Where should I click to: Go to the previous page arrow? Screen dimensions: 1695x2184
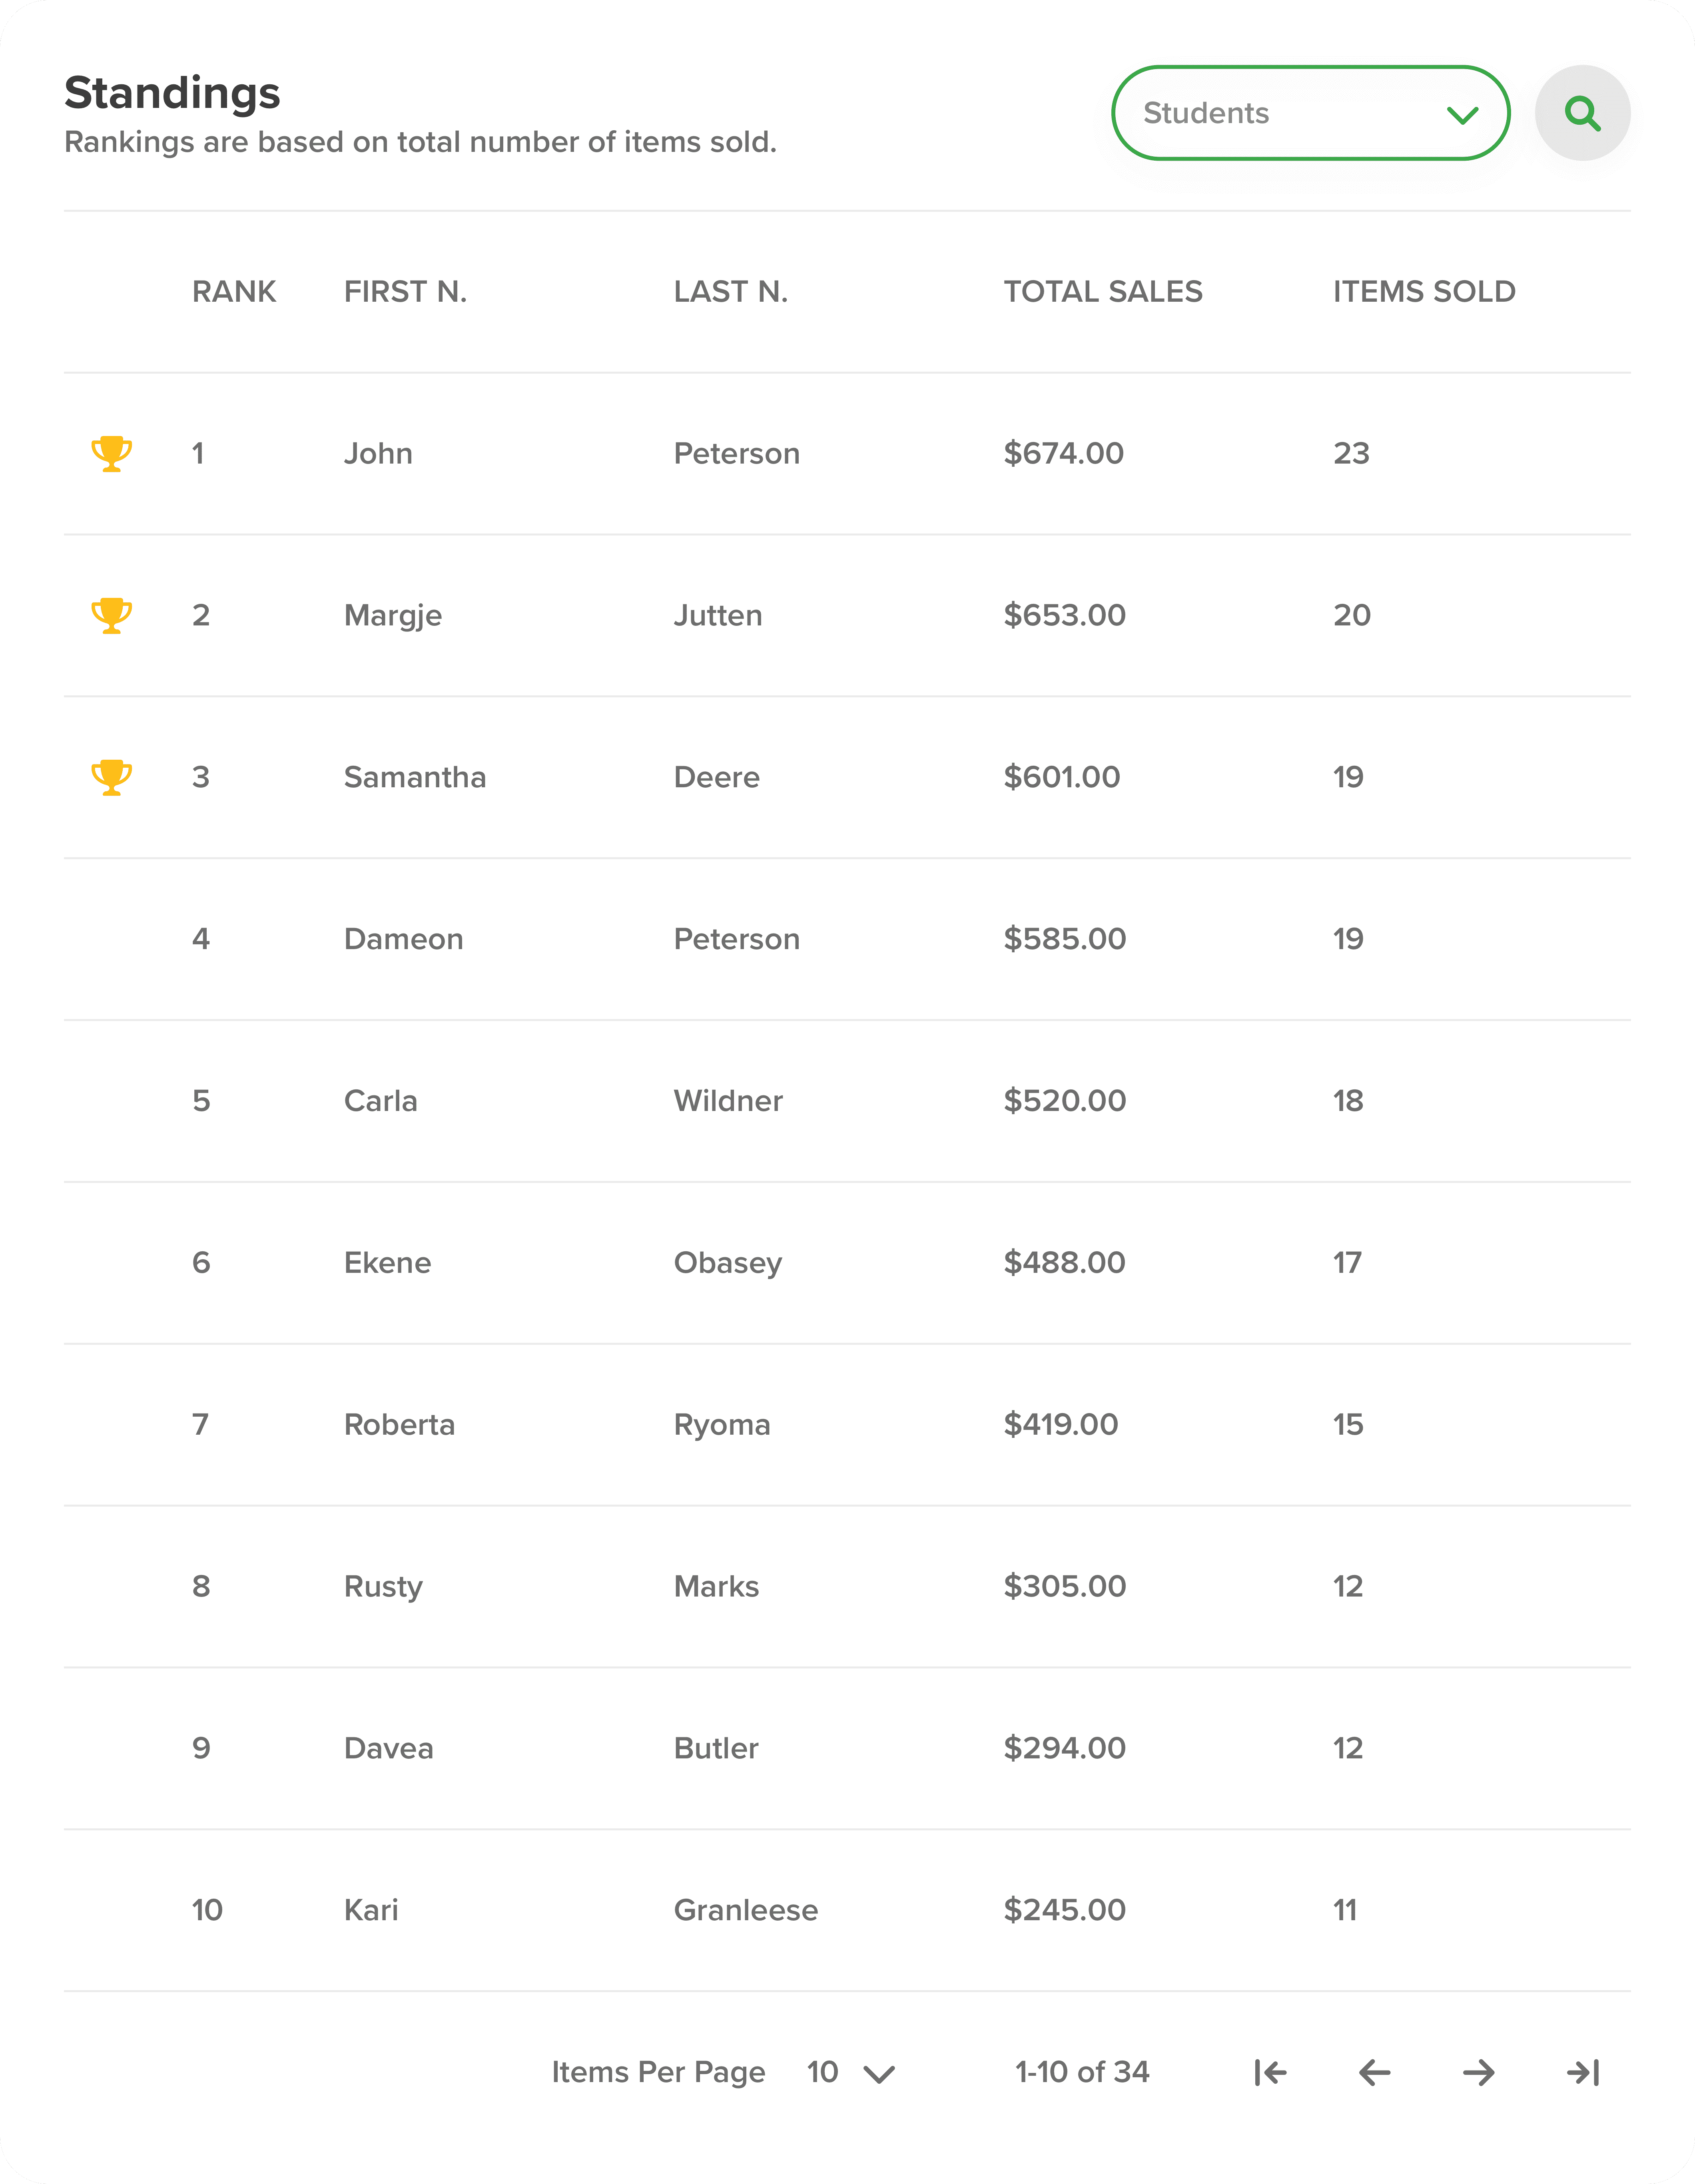tap(1375, 2072)
